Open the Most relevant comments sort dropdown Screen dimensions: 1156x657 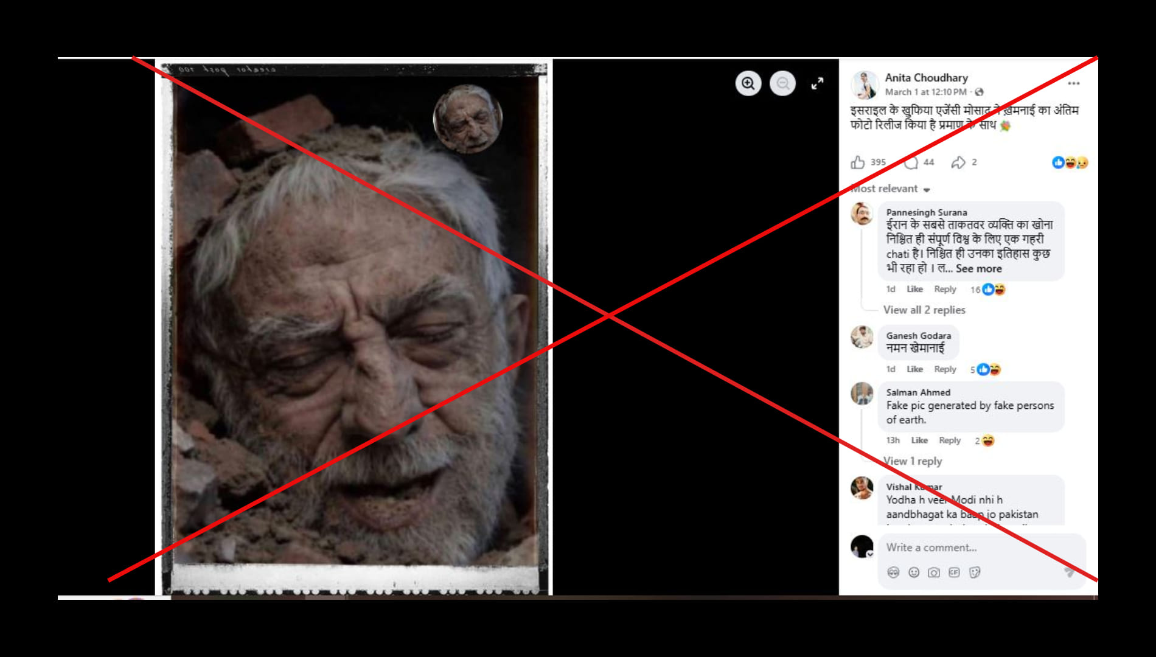click(891, 189)
